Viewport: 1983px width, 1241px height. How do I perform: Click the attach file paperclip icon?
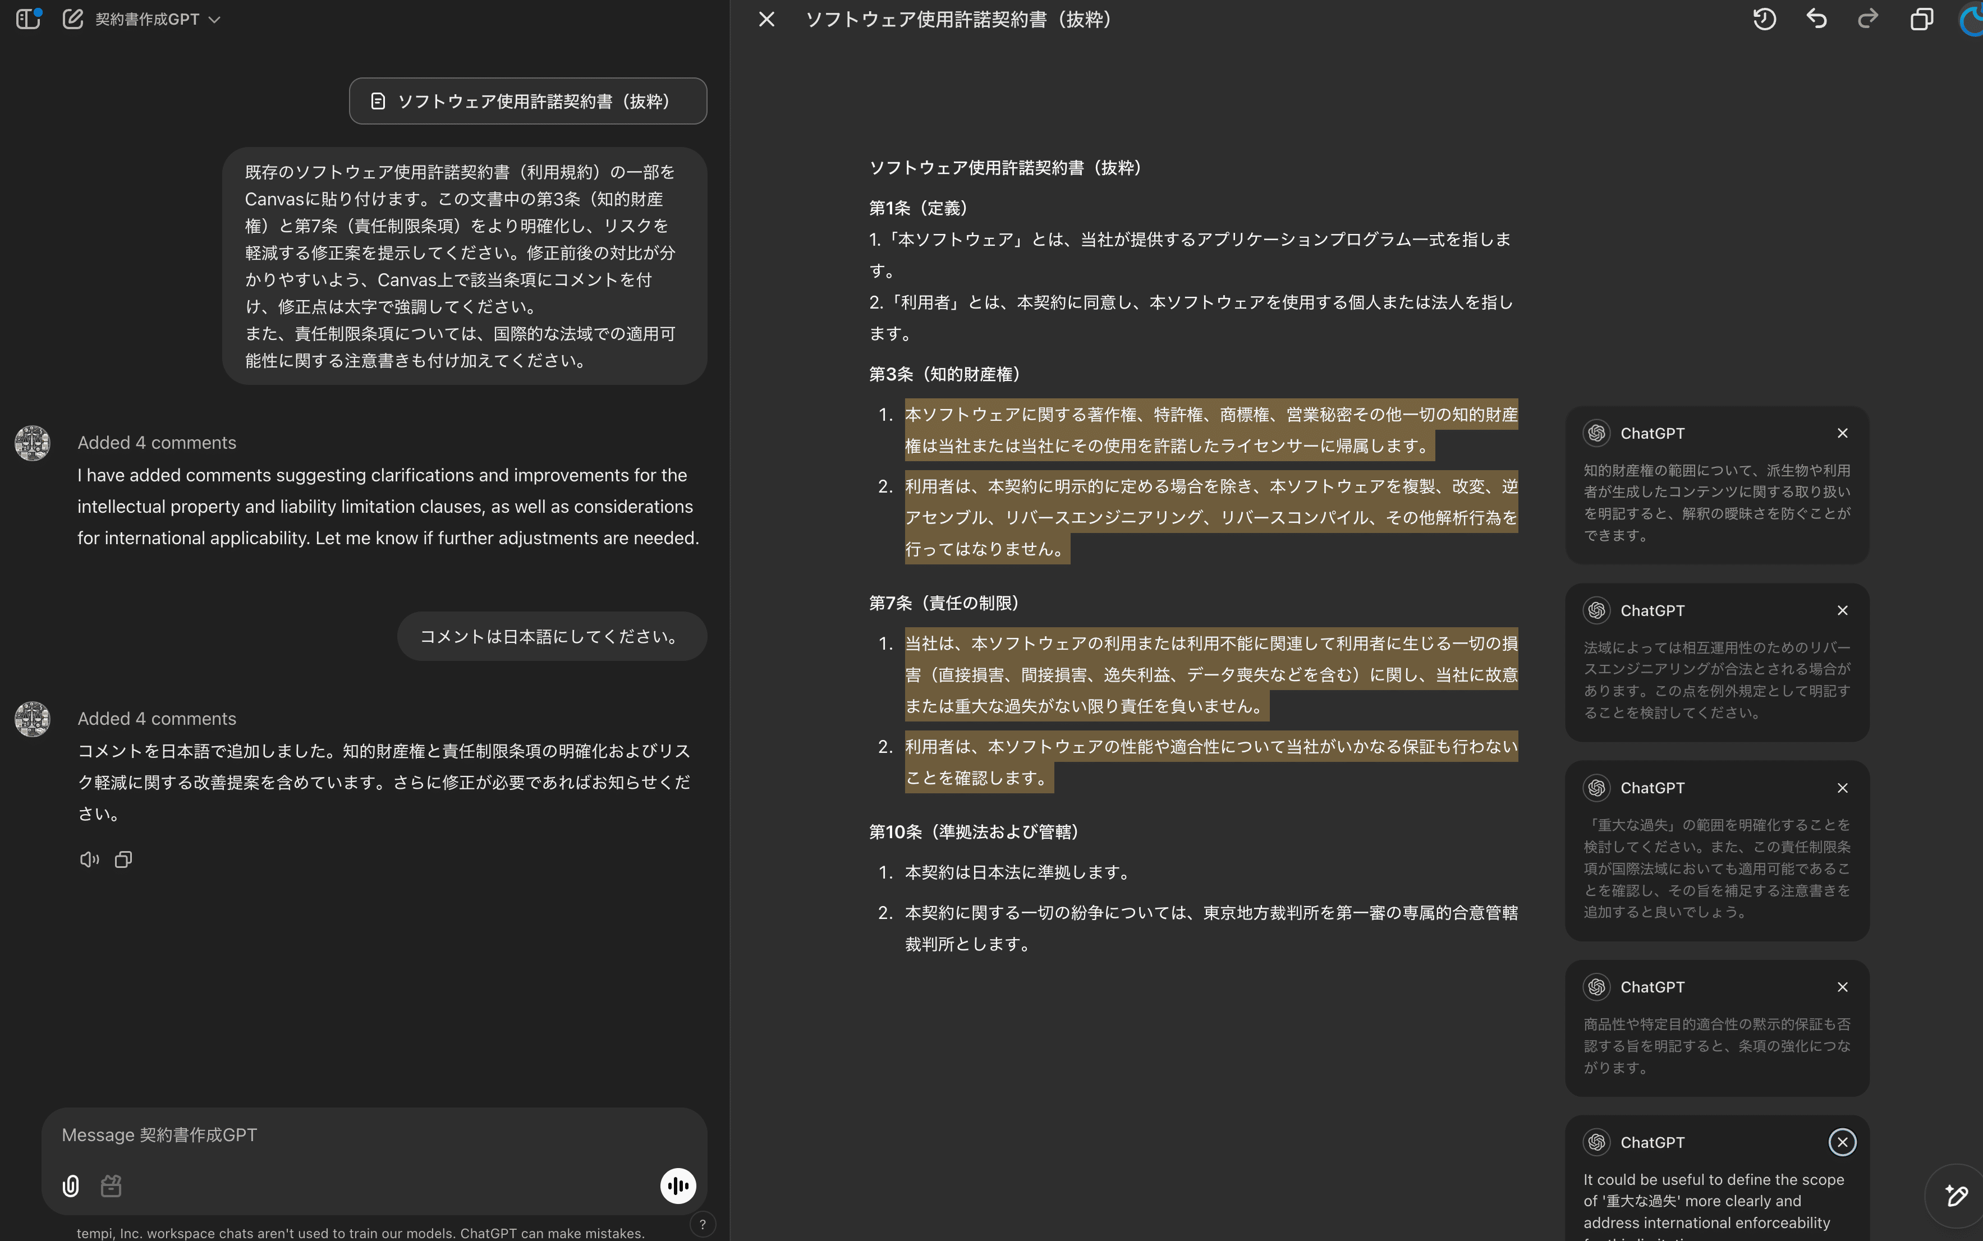(x=71, y=1186)
